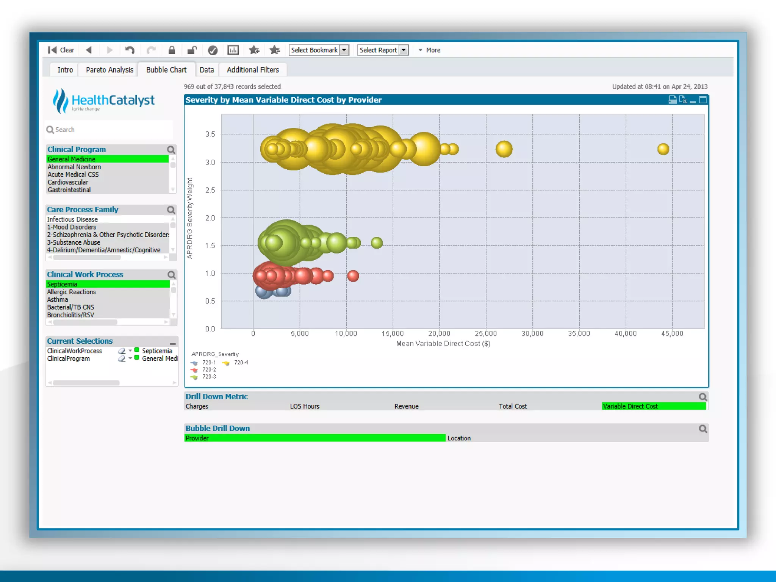The image size is (776, 582).
Task: Open the Select Bookmark dropdown
Action: coord(344,50)
